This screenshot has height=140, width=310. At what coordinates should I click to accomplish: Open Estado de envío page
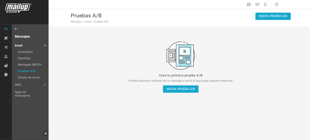28,77
